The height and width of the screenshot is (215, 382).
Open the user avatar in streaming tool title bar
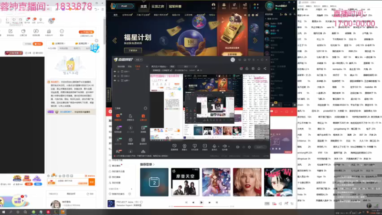click(233, 60)
